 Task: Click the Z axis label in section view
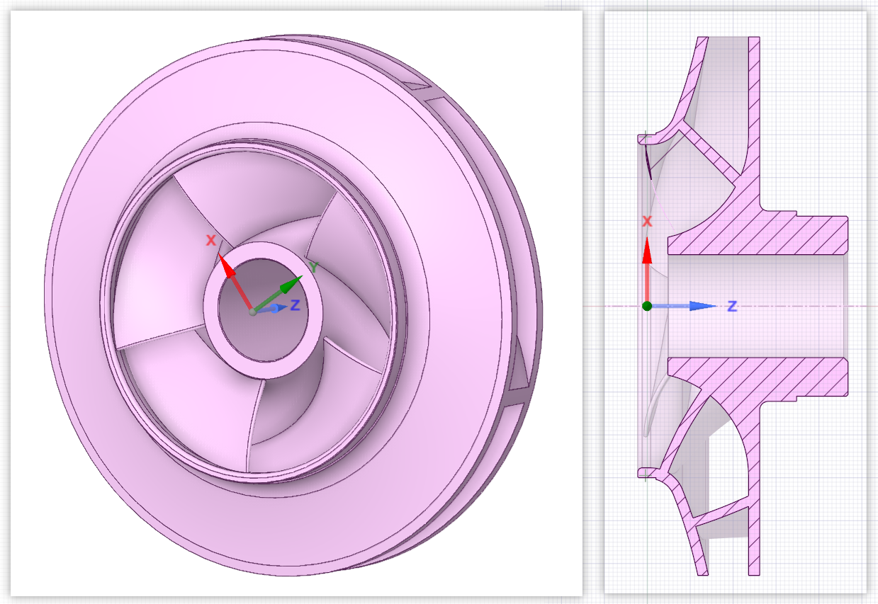tap(732, 307)
